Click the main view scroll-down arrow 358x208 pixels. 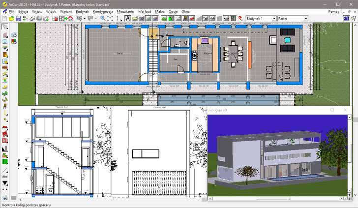[x=356, y=195]
